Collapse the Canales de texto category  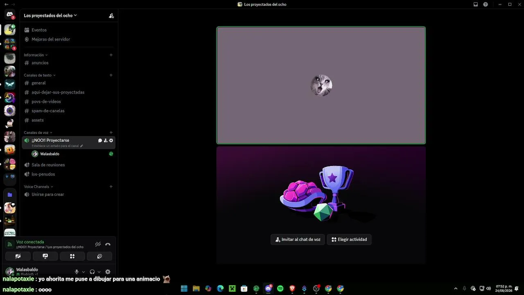[40, 75]
